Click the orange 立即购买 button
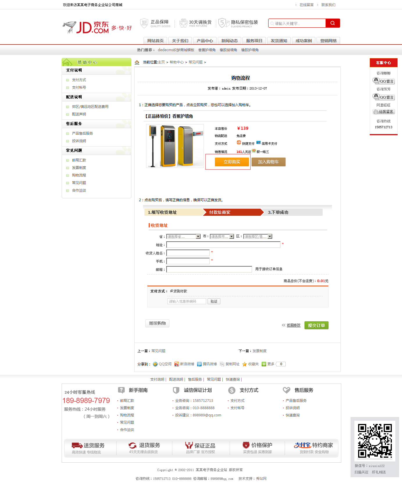The height and width of the screenshot is (483, 402). click(x=232, y=162)
